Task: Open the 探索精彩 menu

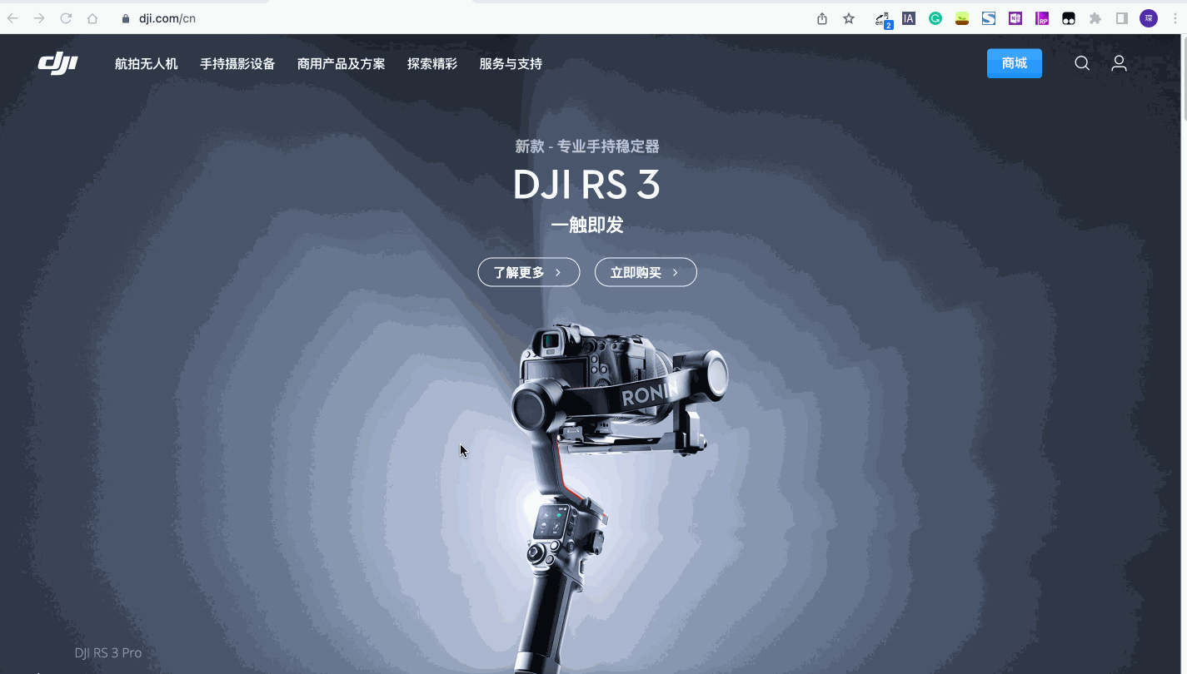Action: 432,64
